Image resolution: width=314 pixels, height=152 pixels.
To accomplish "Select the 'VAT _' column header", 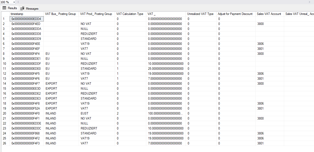I will click(166, 14).
